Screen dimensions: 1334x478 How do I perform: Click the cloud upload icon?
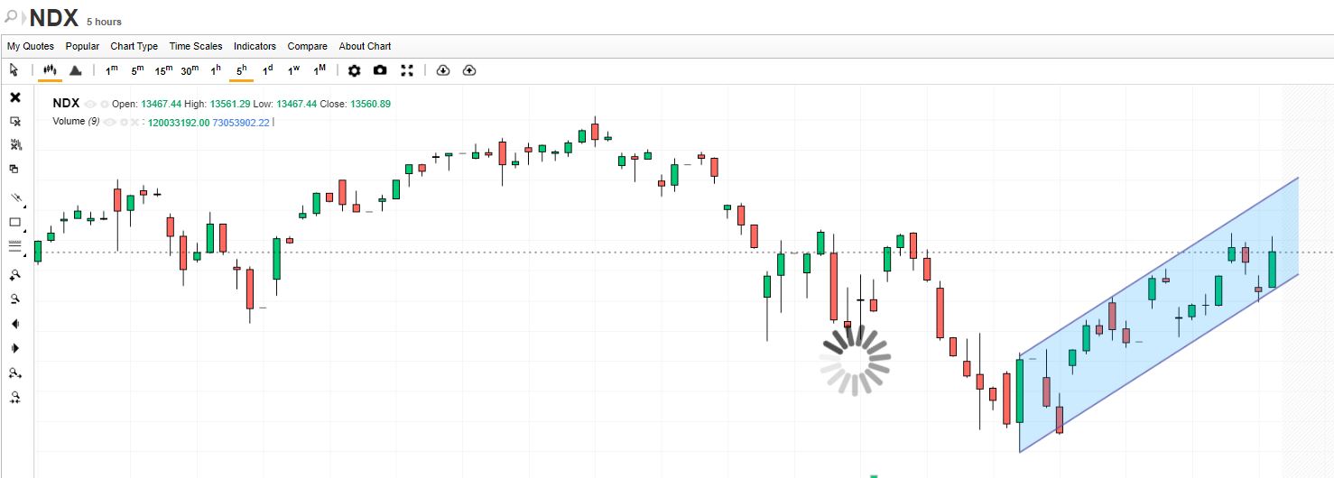(x=468, y=70)
